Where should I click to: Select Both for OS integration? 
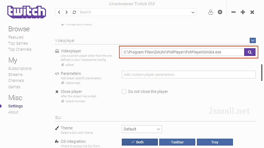tap(140, 142)
